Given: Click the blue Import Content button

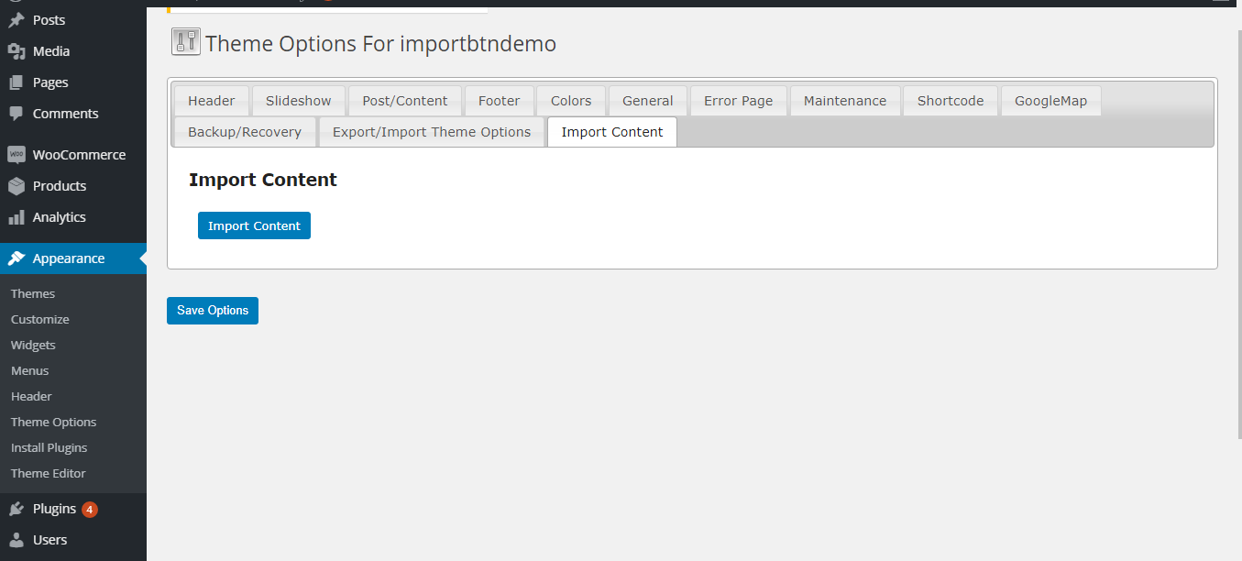Looking at the screenshot, I should coord(254,225).
